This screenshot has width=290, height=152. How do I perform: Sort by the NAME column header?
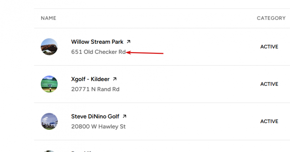[48, 18]
